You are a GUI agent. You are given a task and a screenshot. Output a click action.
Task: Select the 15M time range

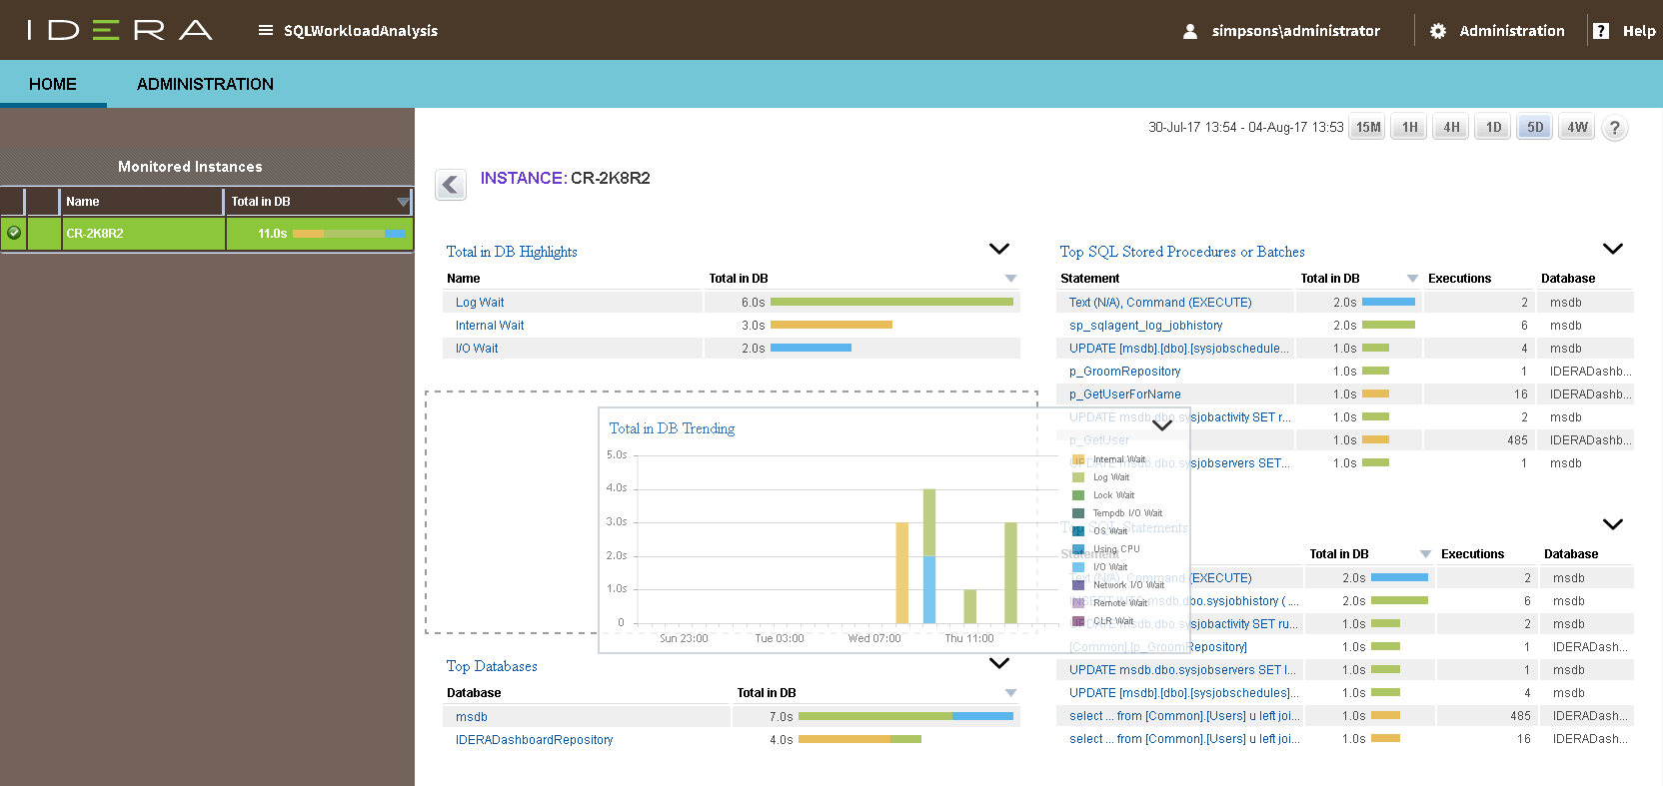(1367, 128)
